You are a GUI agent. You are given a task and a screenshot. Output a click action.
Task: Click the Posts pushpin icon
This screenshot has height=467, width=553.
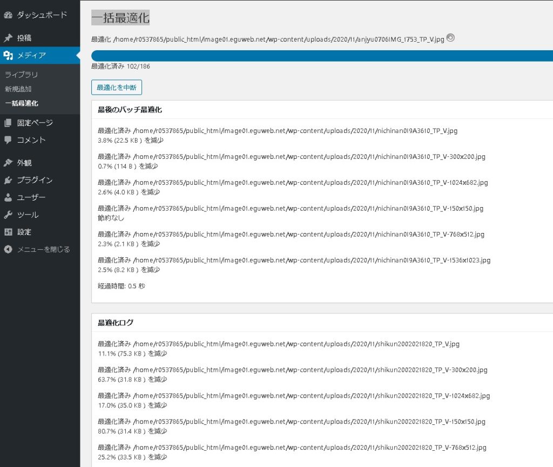[x=8, y=38]
